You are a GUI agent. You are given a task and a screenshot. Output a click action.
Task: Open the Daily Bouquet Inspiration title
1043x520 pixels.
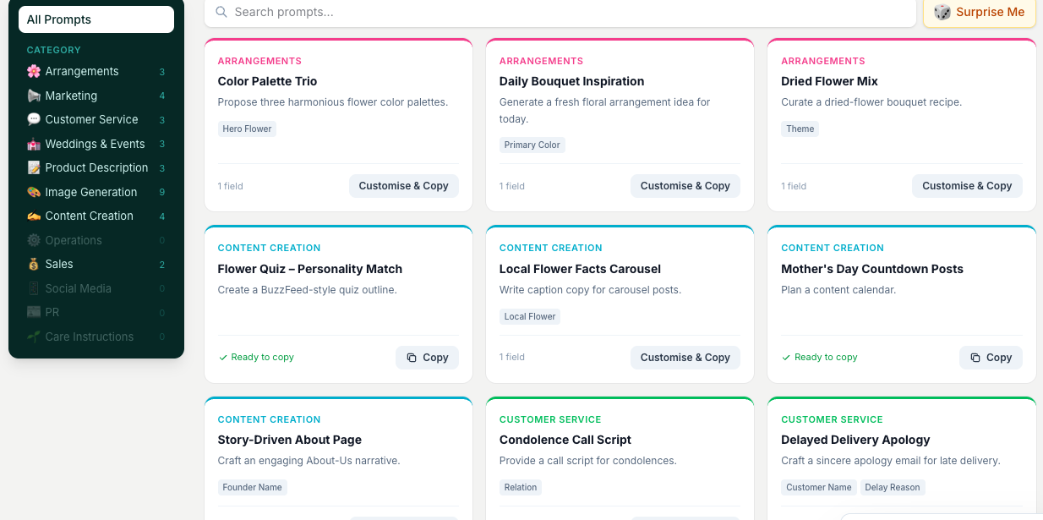click(572, 81)
